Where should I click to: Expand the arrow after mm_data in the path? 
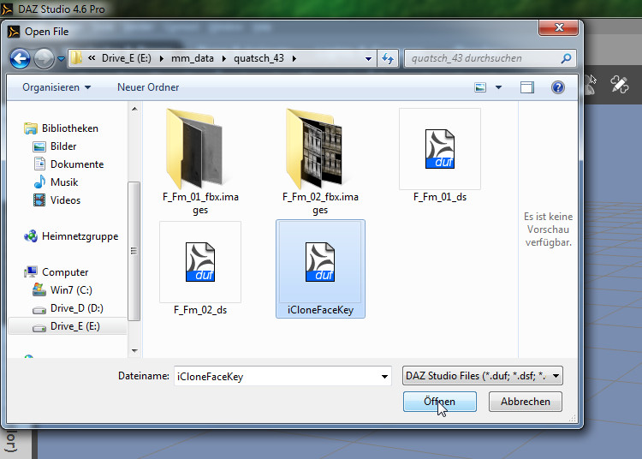click(224, 58)
